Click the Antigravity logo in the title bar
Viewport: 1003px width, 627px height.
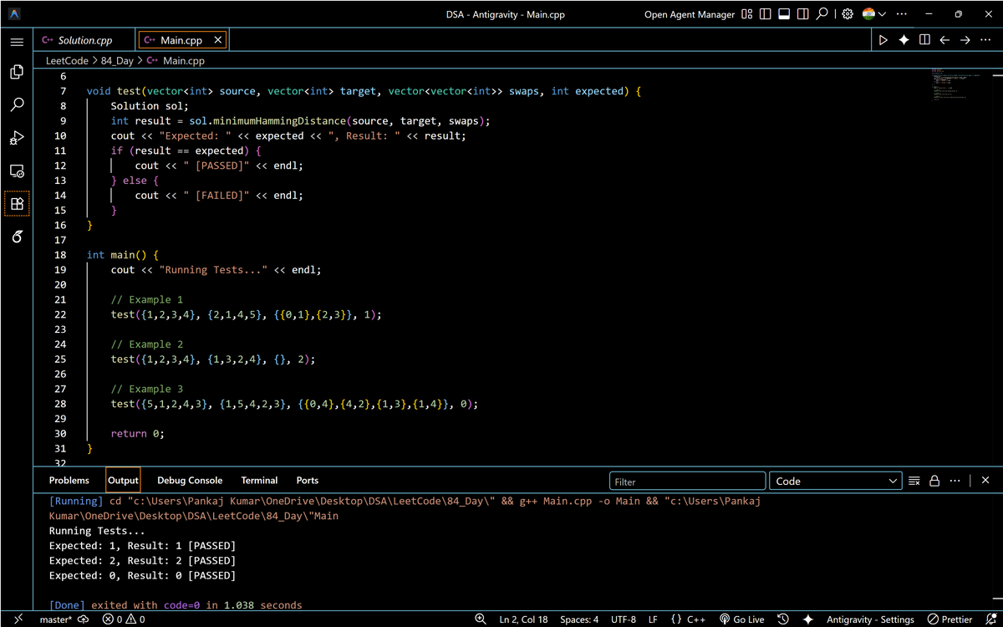(x=16, y=14)
